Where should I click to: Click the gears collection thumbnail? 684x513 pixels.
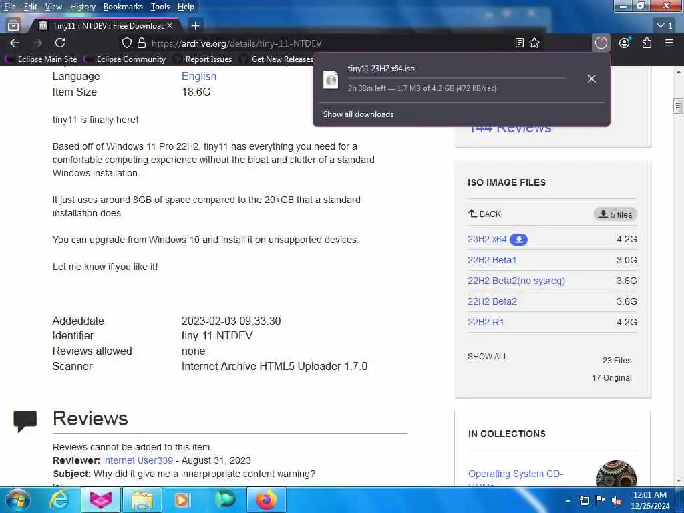tap(616, 474)
